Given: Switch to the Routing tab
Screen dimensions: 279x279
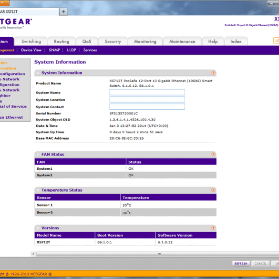Looking at the screenshot, I should [x=62, y=41].
